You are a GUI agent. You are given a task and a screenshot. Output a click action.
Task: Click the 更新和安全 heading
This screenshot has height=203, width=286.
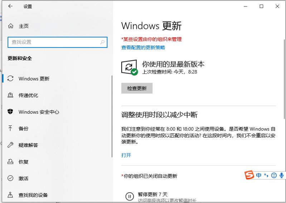[x=20, y=58]
